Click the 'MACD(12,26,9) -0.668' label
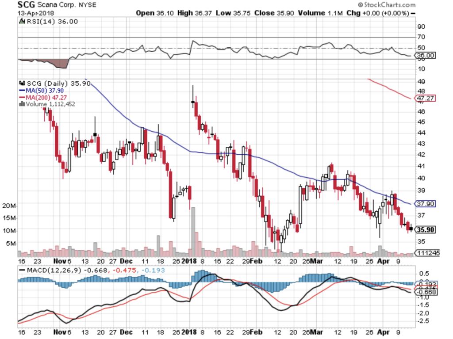 (x=67, y=270)
